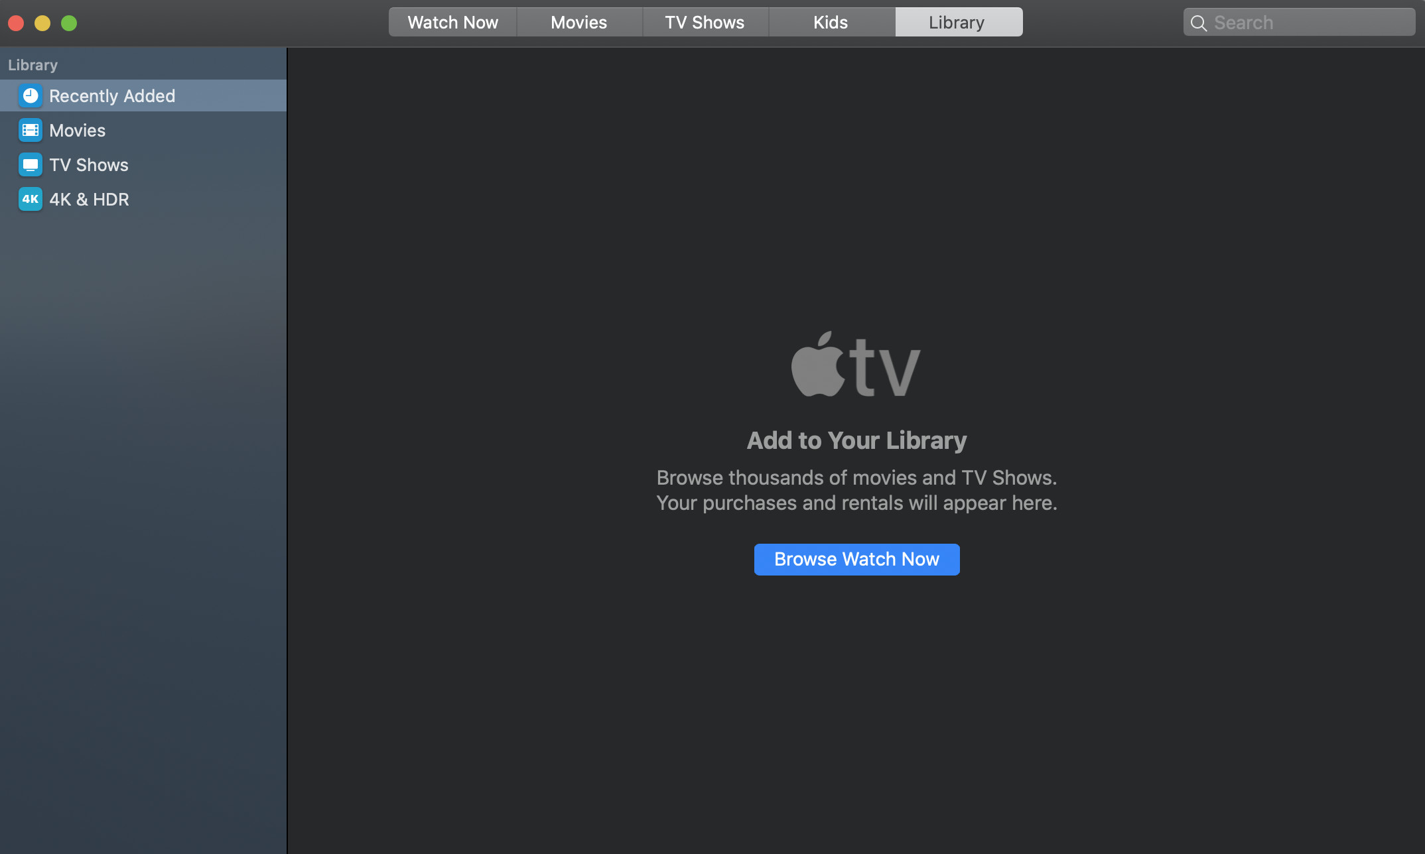Switch to the Watch Now tab
Screen dimensions: 1425x854
tap(453, 23)
